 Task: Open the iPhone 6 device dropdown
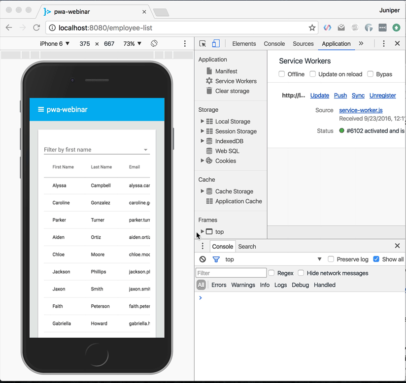pos(55,44)
